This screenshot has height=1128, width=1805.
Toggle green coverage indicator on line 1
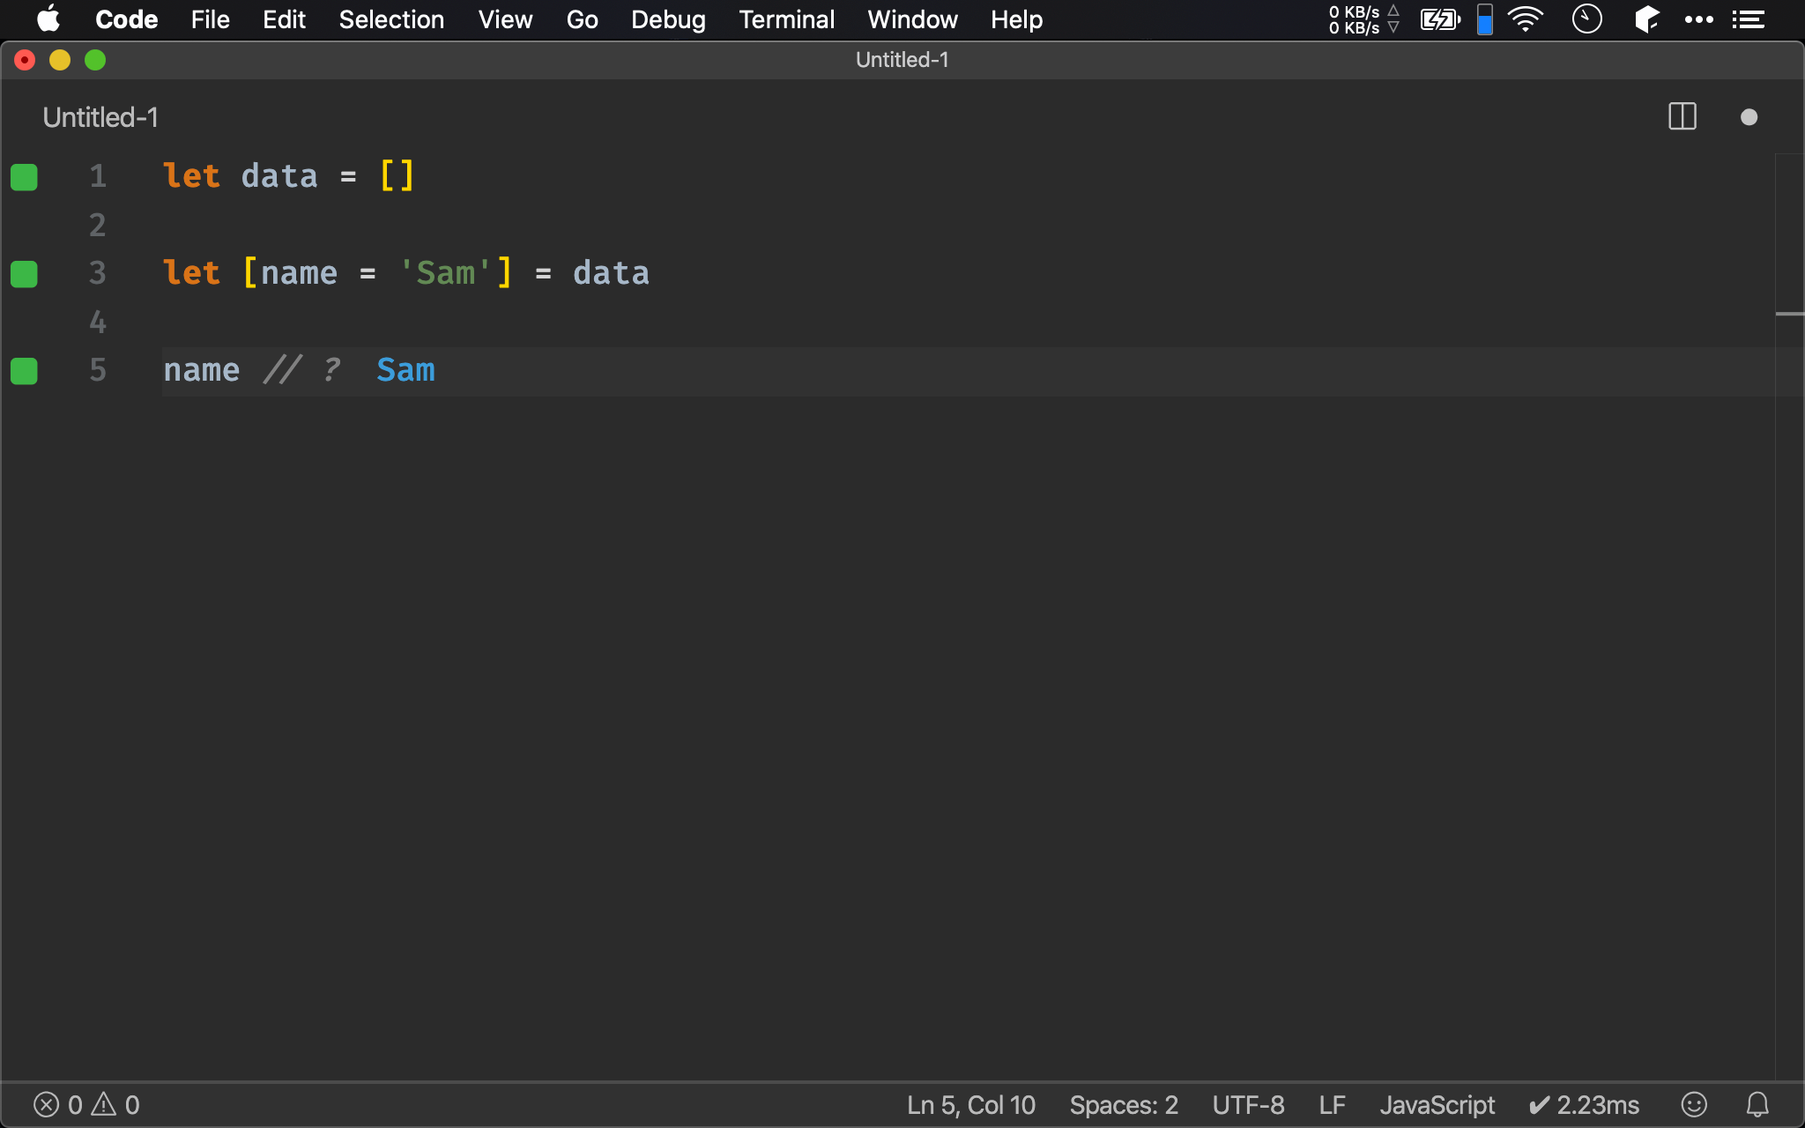(24, 177)
